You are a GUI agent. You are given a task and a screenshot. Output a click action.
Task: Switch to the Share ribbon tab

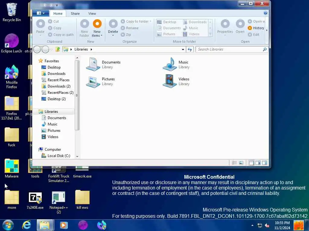(x=75, y=14)
